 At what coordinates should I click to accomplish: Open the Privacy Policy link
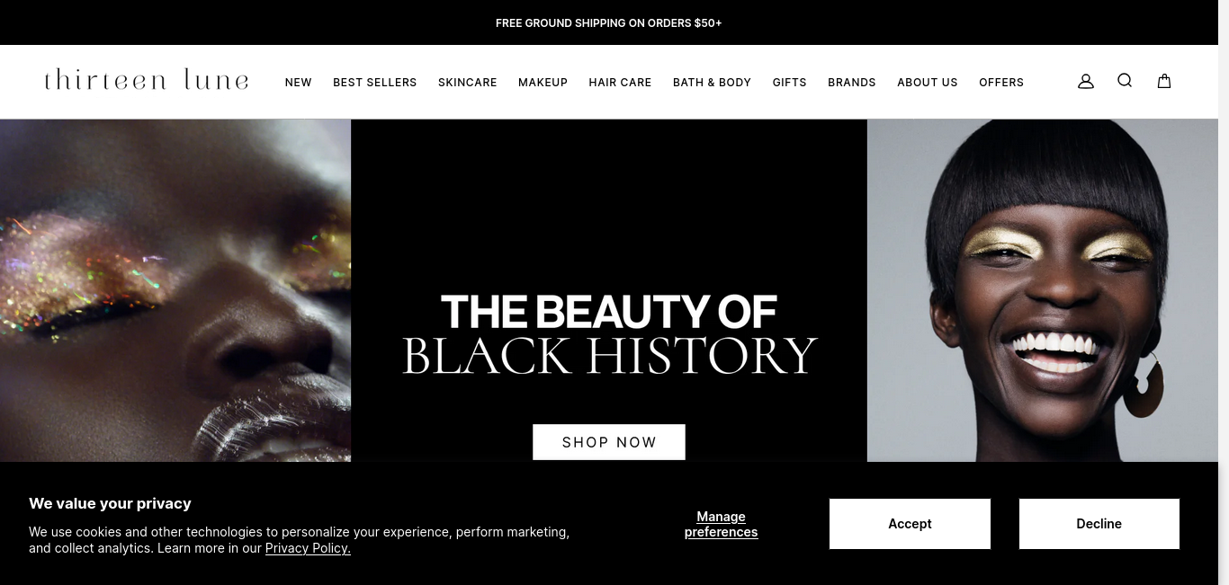[x=308, y=548]
